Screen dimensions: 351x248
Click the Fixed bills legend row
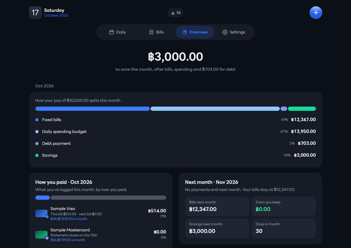pyautogui.click(x=176, y=120)
